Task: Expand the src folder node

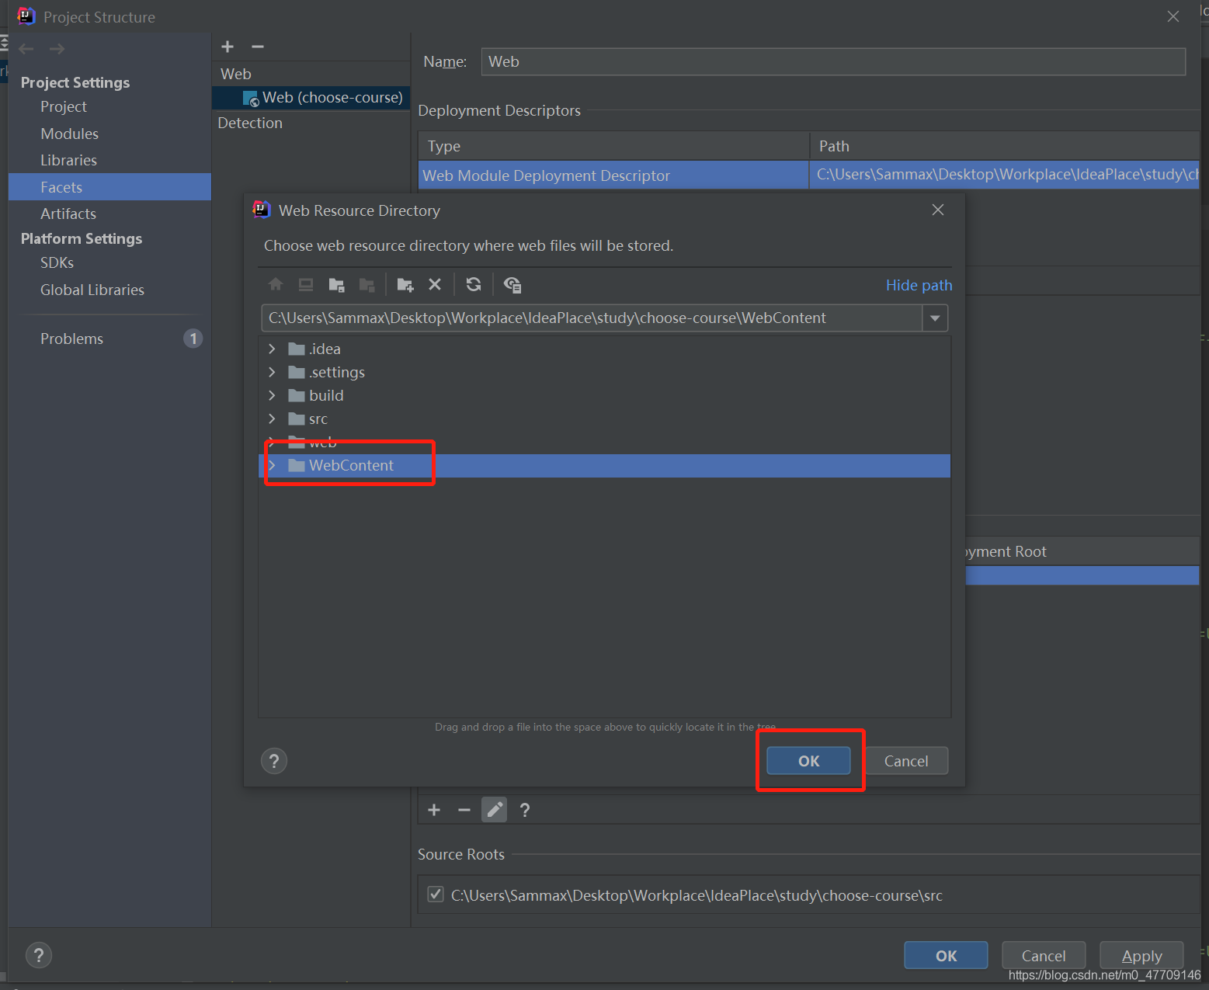Action: 272,419
